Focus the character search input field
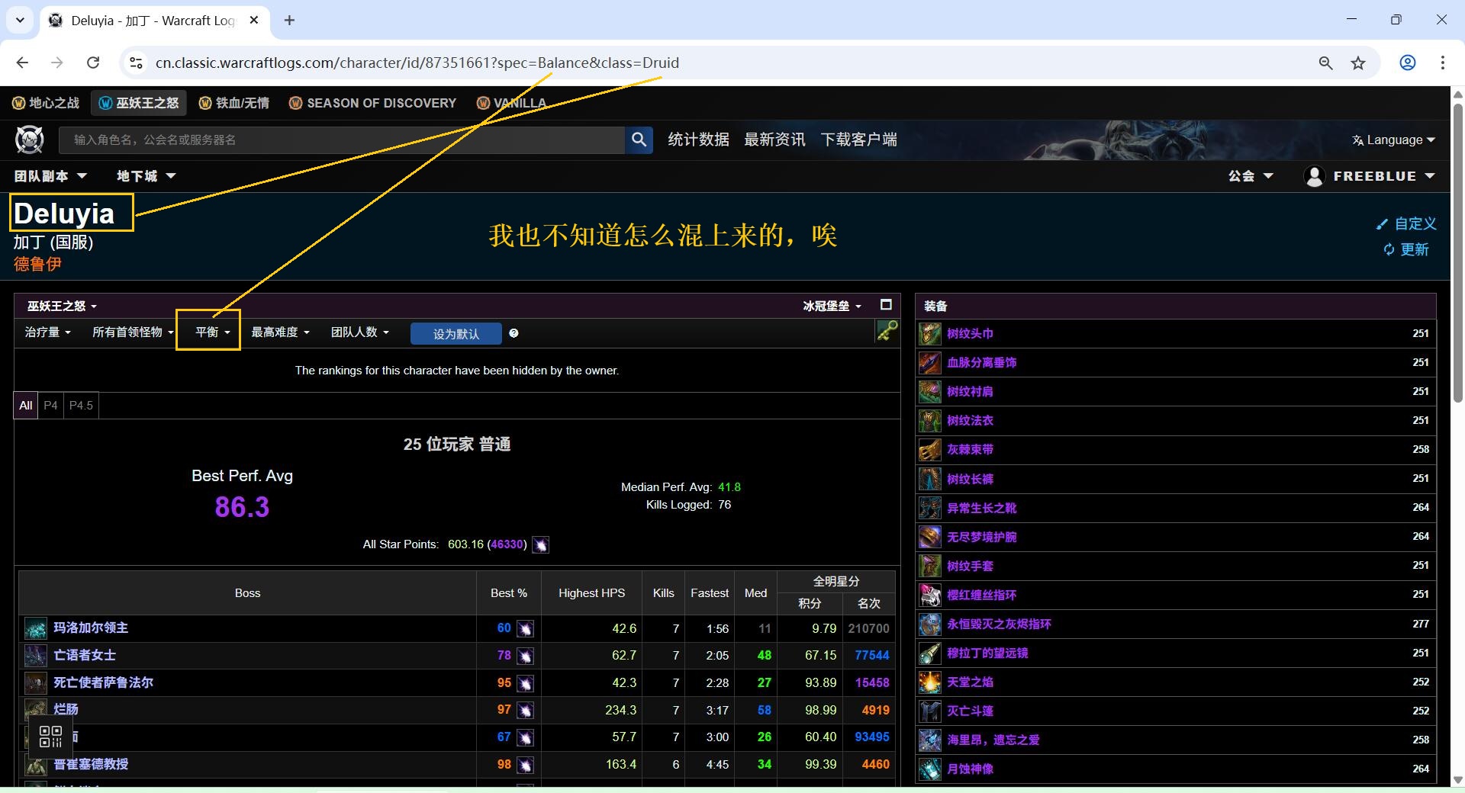This screenshot has height=793, width=1465. pyautogui.click(x=342, y=140)
